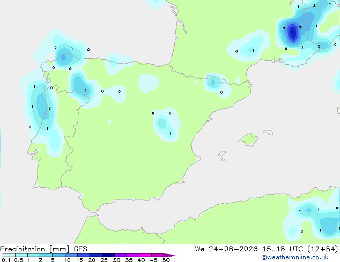Viewport: 340px width, 262px height.
Task: Click the '25' legend scale label
Action: point(104,260)
